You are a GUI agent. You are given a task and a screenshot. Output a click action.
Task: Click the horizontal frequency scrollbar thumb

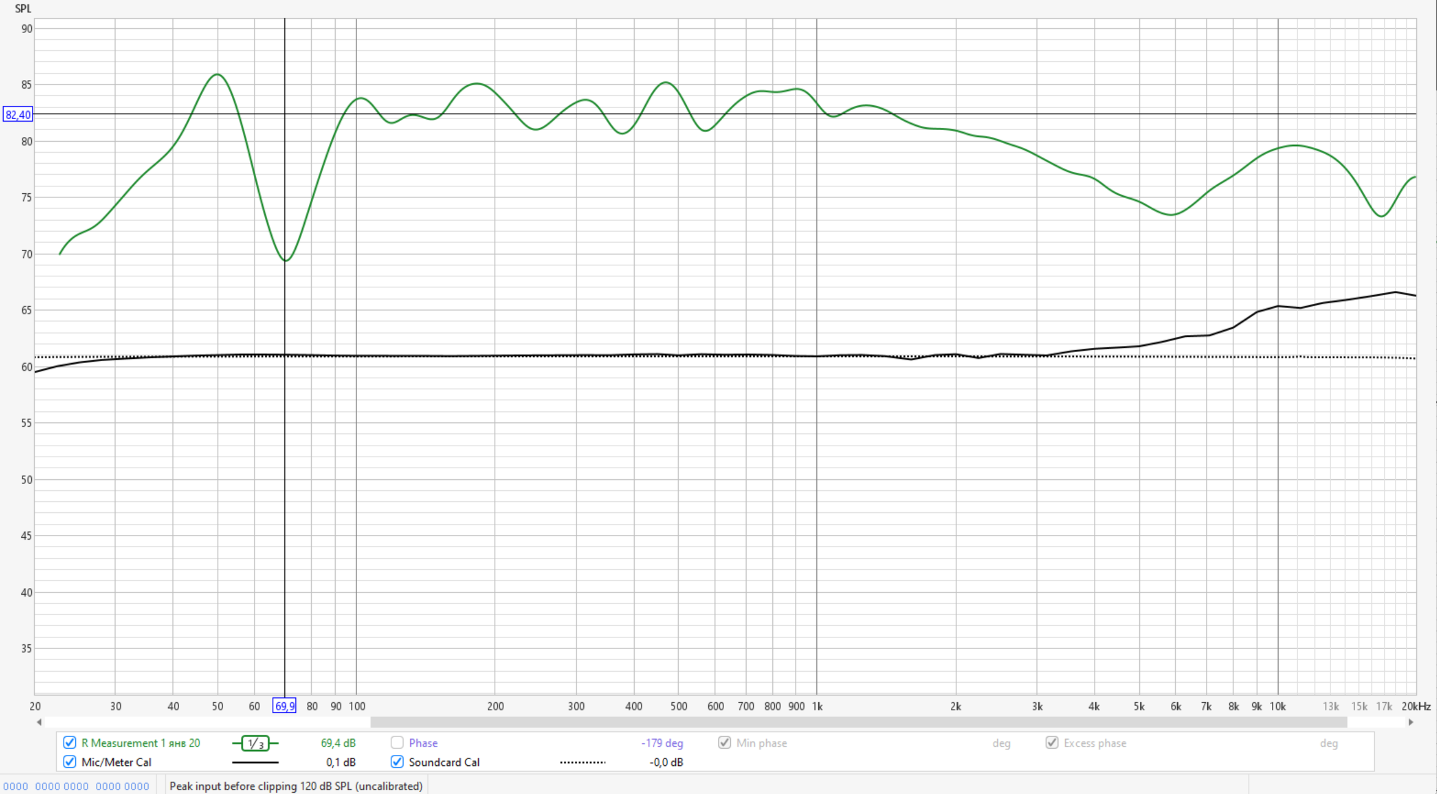tap(859, 722)
